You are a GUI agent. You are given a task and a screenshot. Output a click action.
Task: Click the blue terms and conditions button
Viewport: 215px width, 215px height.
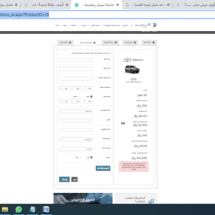(103, 168)
